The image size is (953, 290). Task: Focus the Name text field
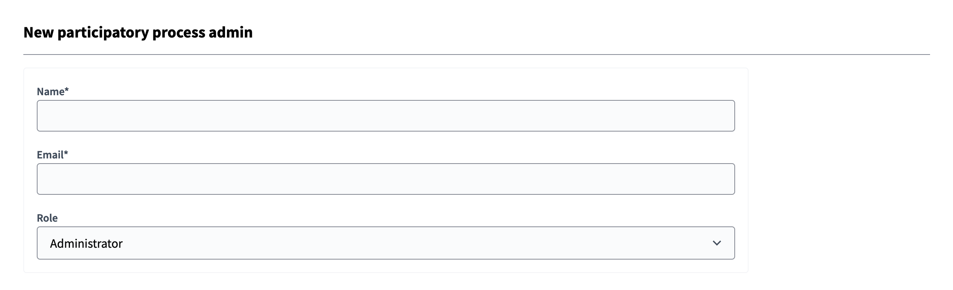click(x=386, y=116)
